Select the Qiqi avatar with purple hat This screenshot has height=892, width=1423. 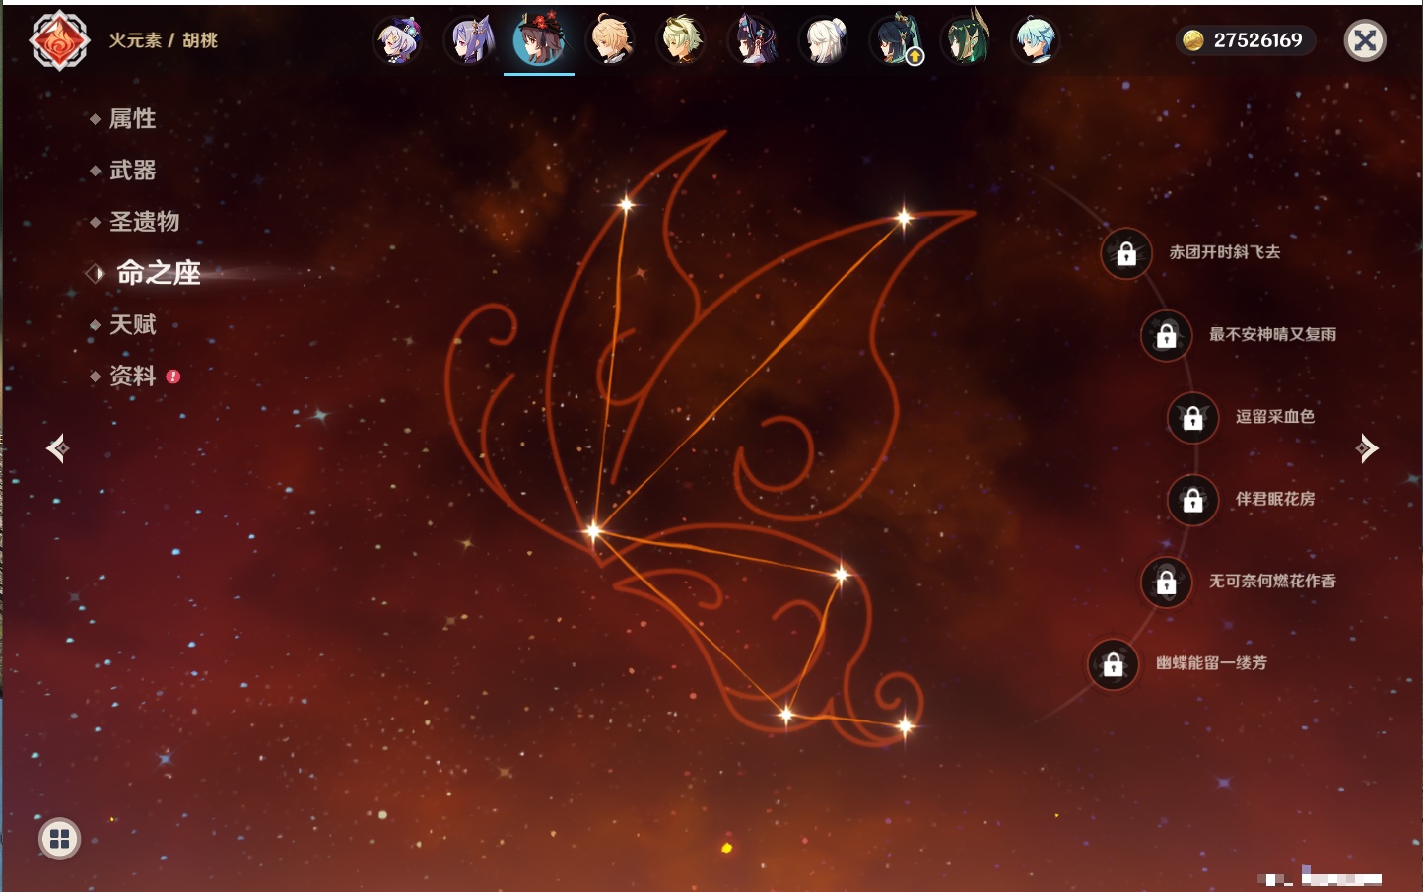(x=398, y=41)
